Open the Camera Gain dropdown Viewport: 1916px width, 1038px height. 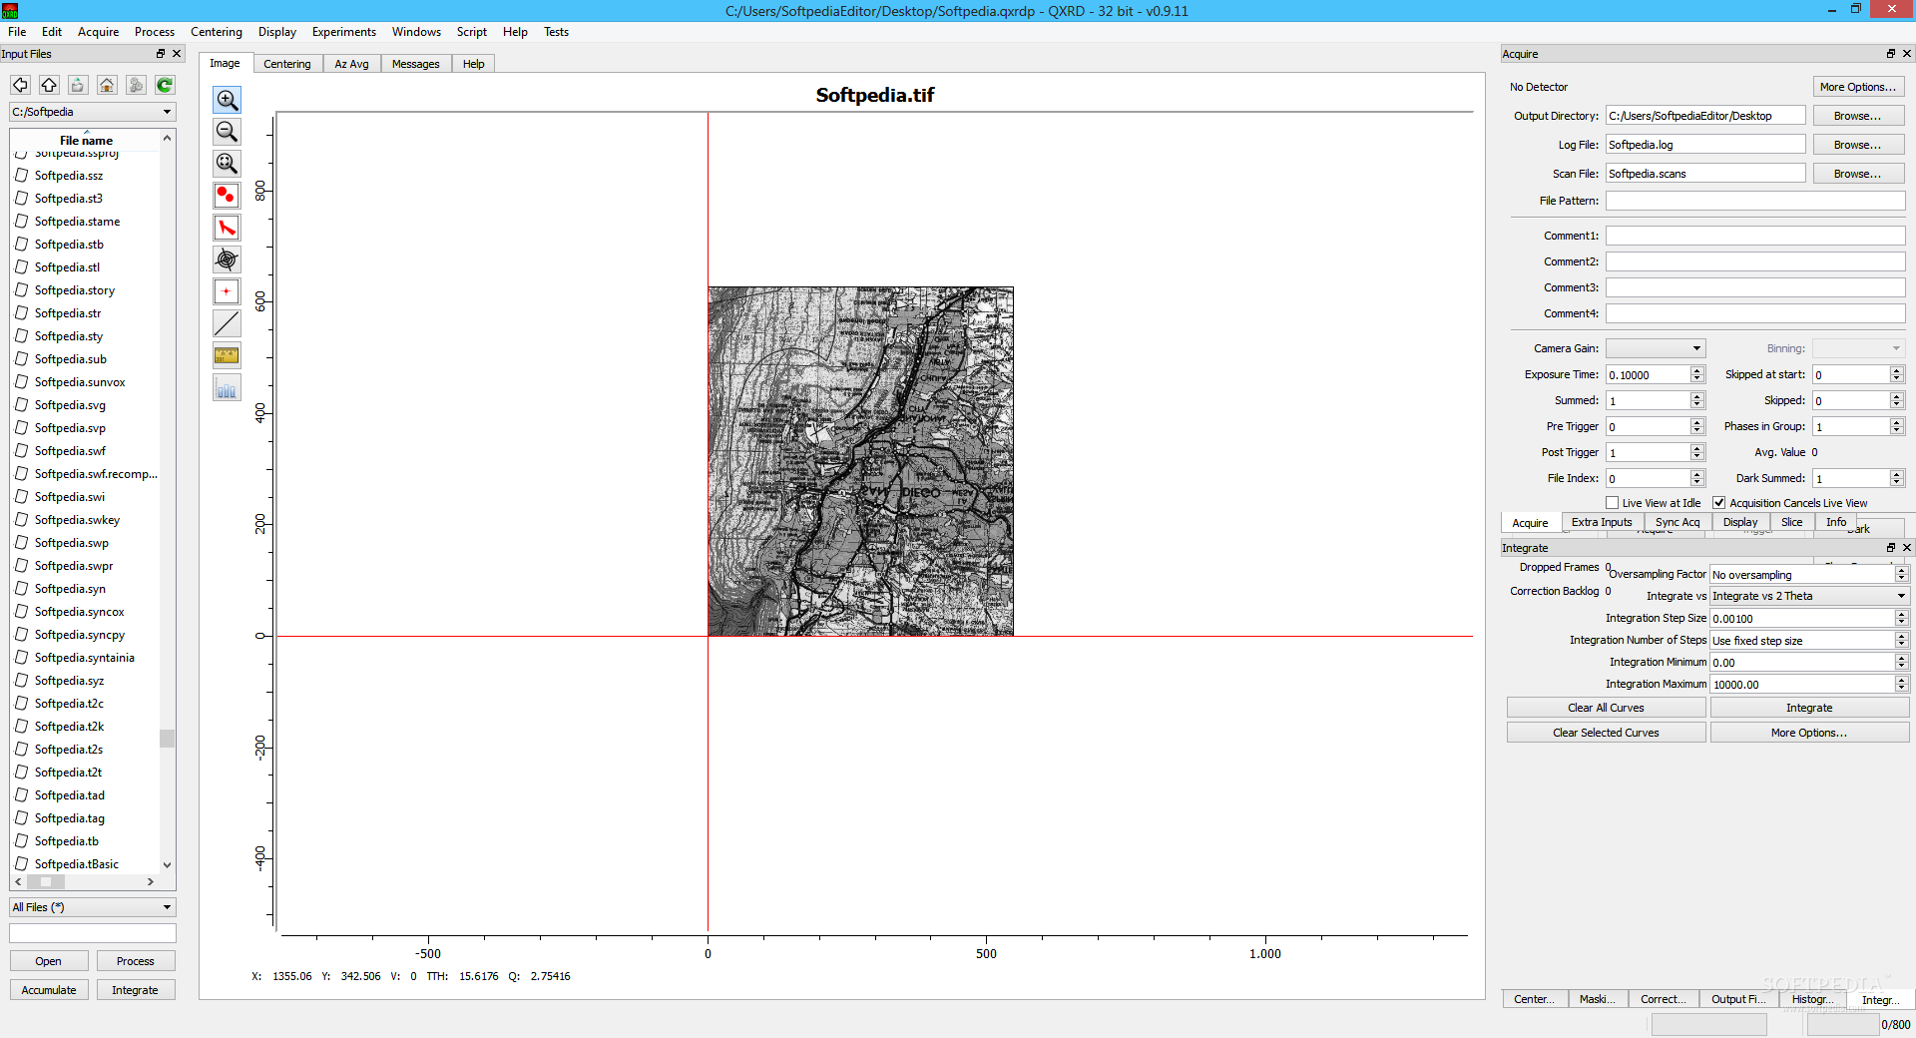1656,348
